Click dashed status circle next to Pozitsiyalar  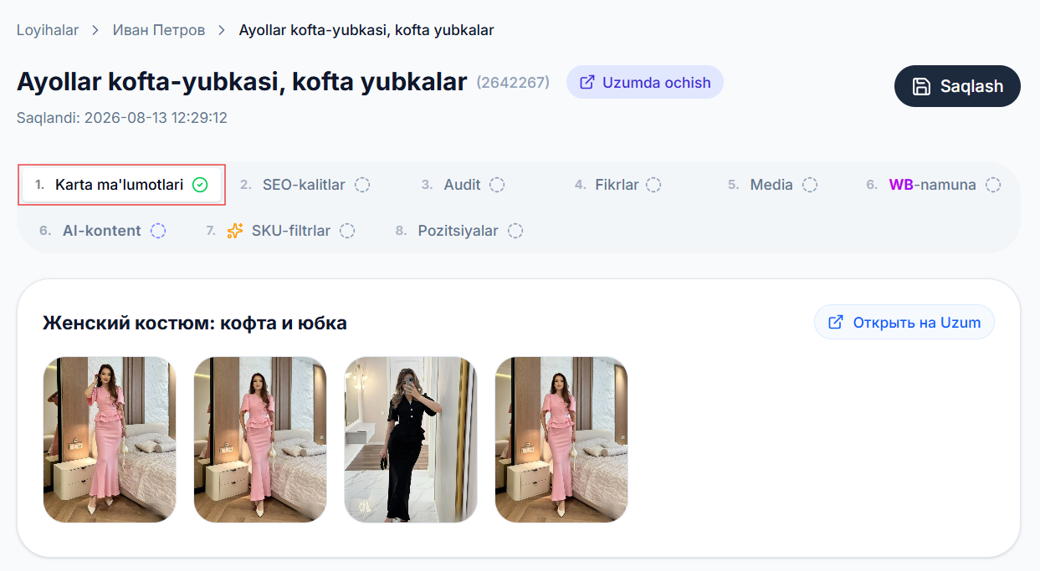[x=515, y=231]
